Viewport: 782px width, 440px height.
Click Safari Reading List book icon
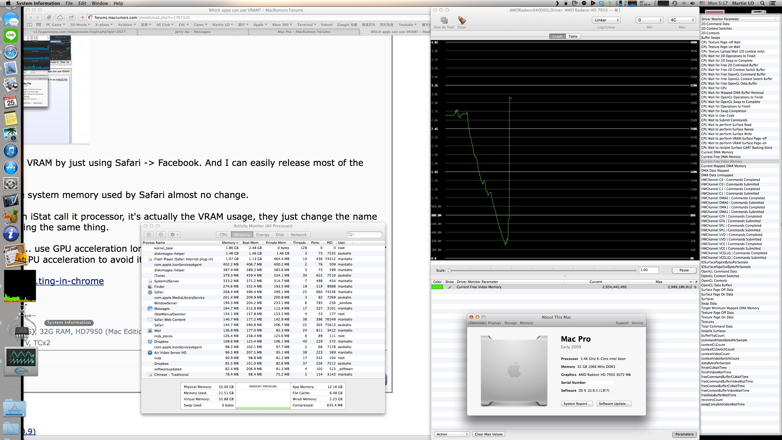pyautogui.click(x=30, y=25)
